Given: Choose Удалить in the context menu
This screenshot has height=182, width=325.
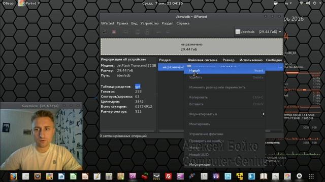Looking at the screenshot, I should click(224, 77).
